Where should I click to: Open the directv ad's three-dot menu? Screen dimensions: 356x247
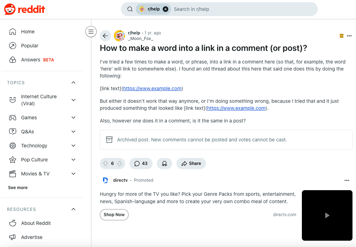tap(347, 180)
